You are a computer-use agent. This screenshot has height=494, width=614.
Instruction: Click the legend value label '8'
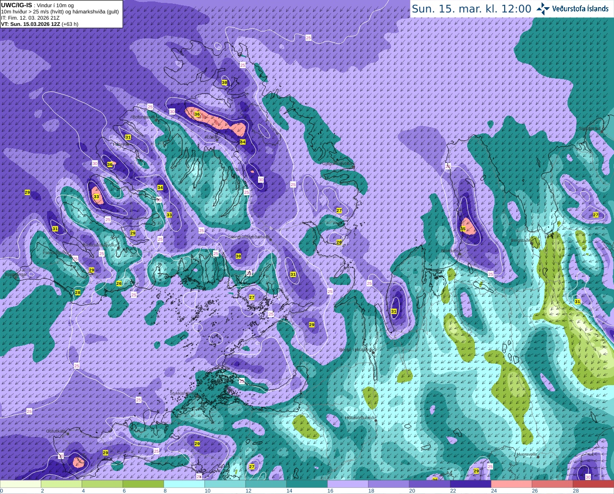point(165,491)
